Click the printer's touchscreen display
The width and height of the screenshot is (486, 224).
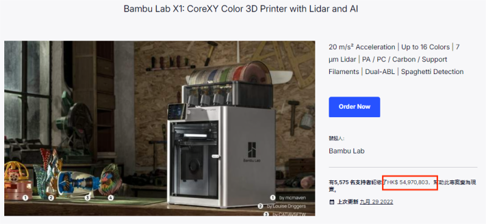pyautogui.click(x=177, y=112)
